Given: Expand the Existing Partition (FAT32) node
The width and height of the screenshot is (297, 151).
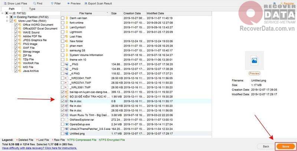Looking at the screenshot, I should (x=7, y=17).
